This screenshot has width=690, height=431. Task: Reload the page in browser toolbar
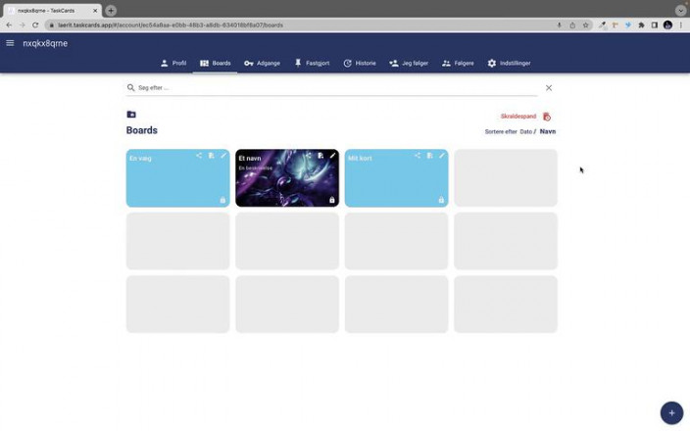point(35,24)
